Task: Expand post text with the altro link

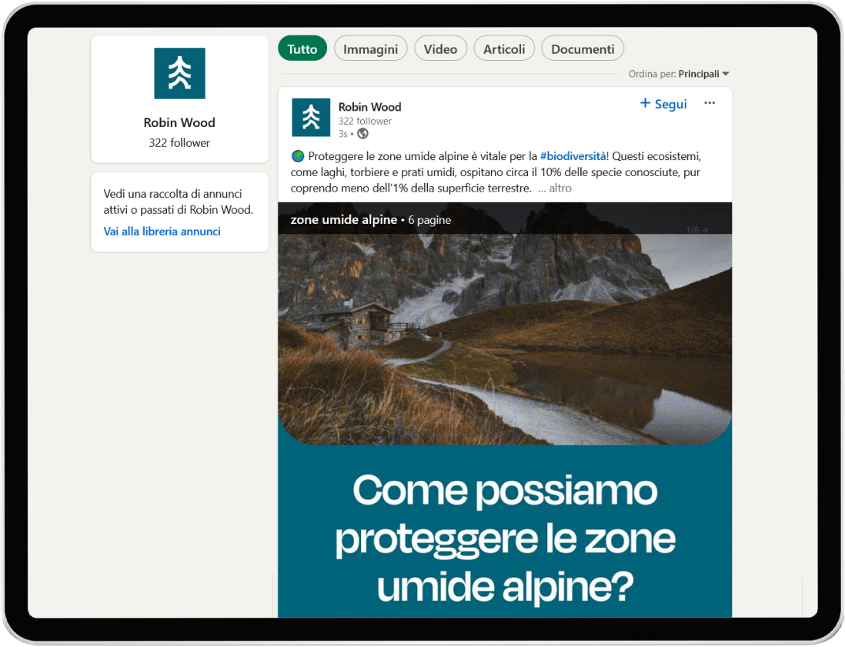Action: pos(560,188)
